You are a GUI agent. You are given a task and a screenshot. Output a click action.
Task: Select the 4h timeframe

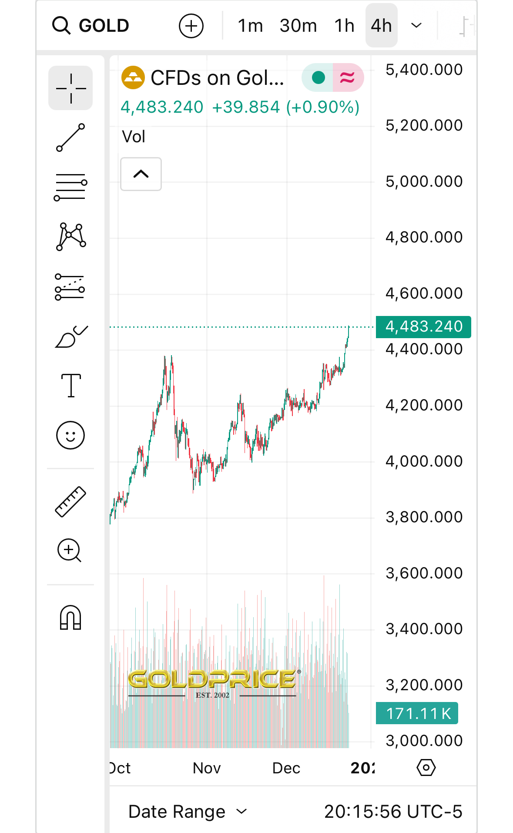[382, 26]
